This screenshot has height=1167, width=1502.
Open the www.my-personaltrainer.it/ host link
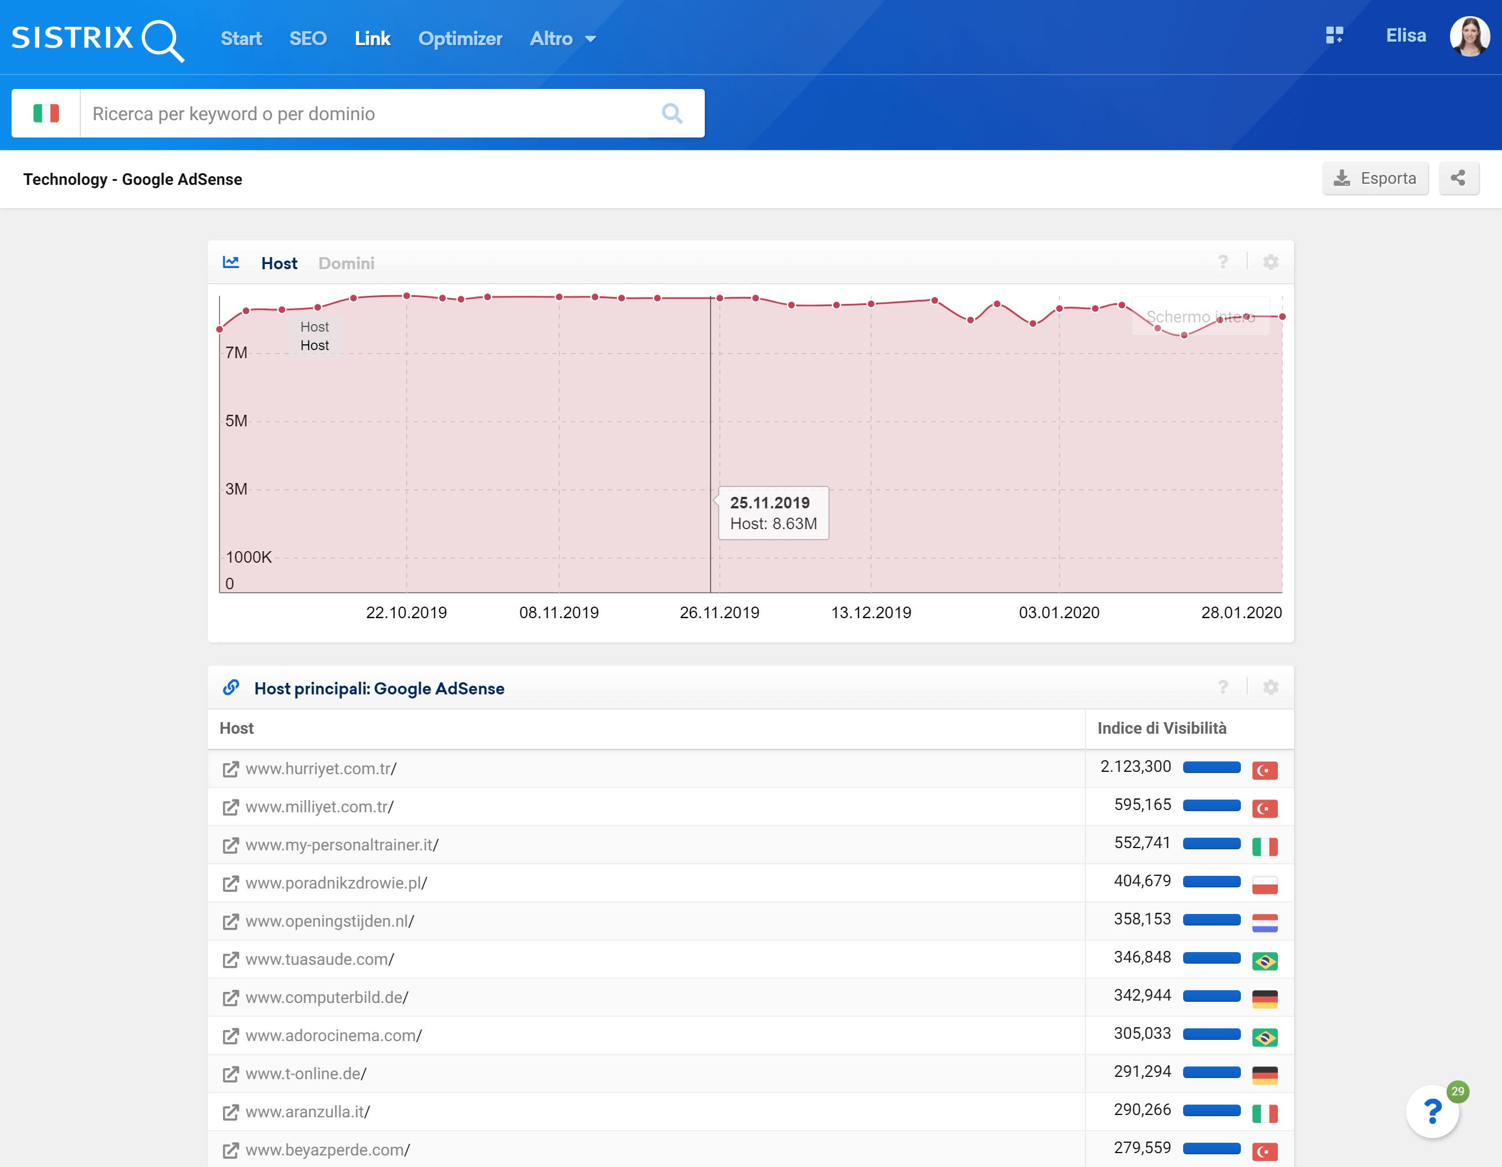coord(342,846)
